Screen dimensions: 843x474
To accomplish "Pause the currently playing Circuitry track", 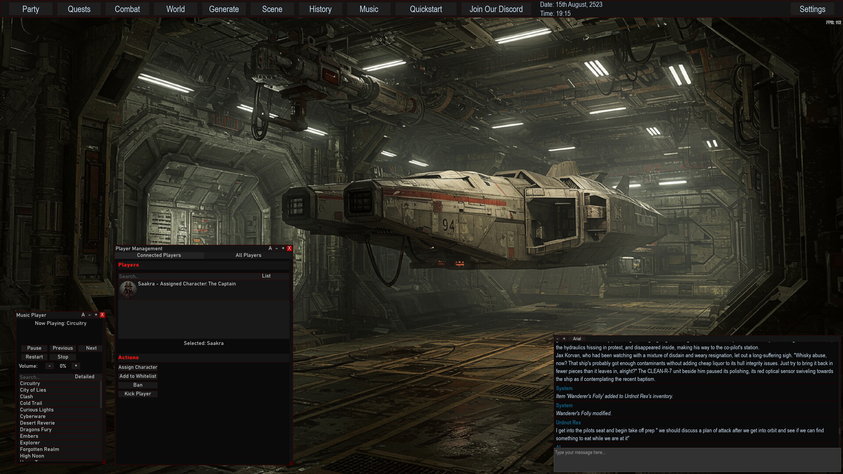I will 34,348.
